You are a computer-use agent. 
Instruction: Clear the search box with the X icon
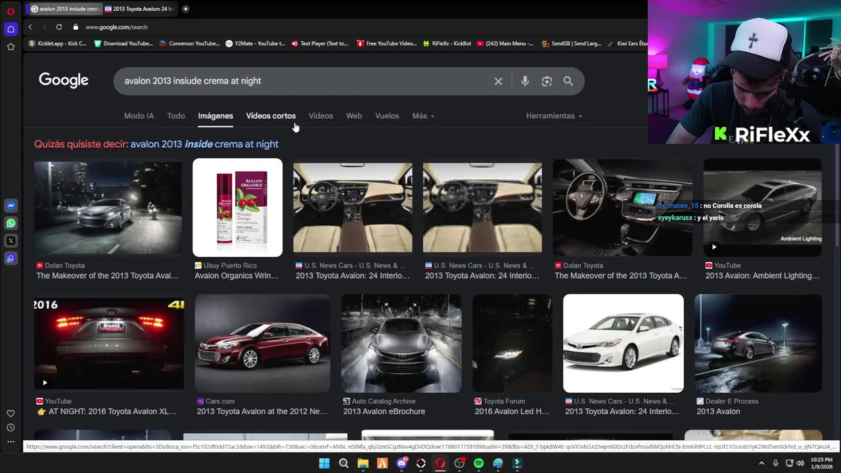click(x=498, y=81)
